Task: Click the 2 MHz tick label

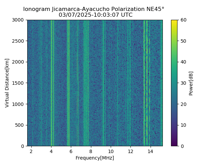Action: 31,151
